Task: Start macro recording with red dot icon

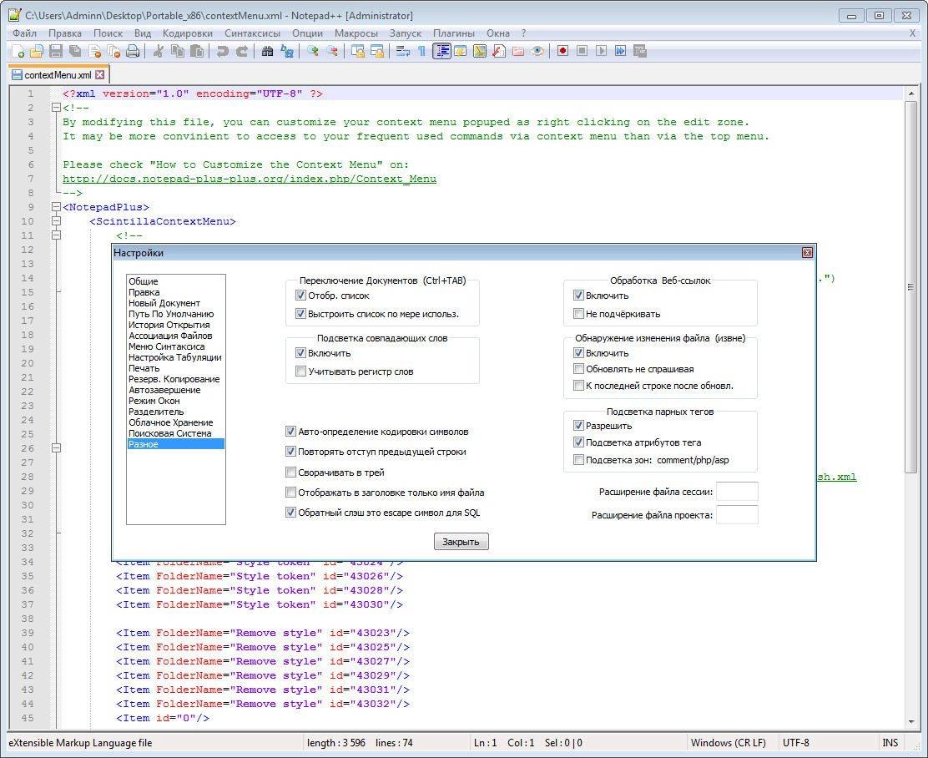Action: click(x=562, y=52)
